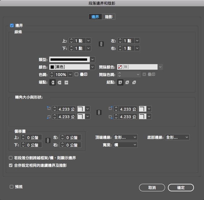Screen dimensions: 204x200
Task: Click the bottom-right corner shape preview
Action: pos(143,116)
